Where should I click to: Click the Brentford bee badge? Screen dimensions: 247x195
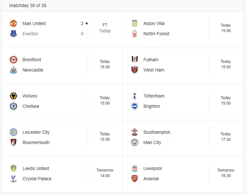click(13, 60)
